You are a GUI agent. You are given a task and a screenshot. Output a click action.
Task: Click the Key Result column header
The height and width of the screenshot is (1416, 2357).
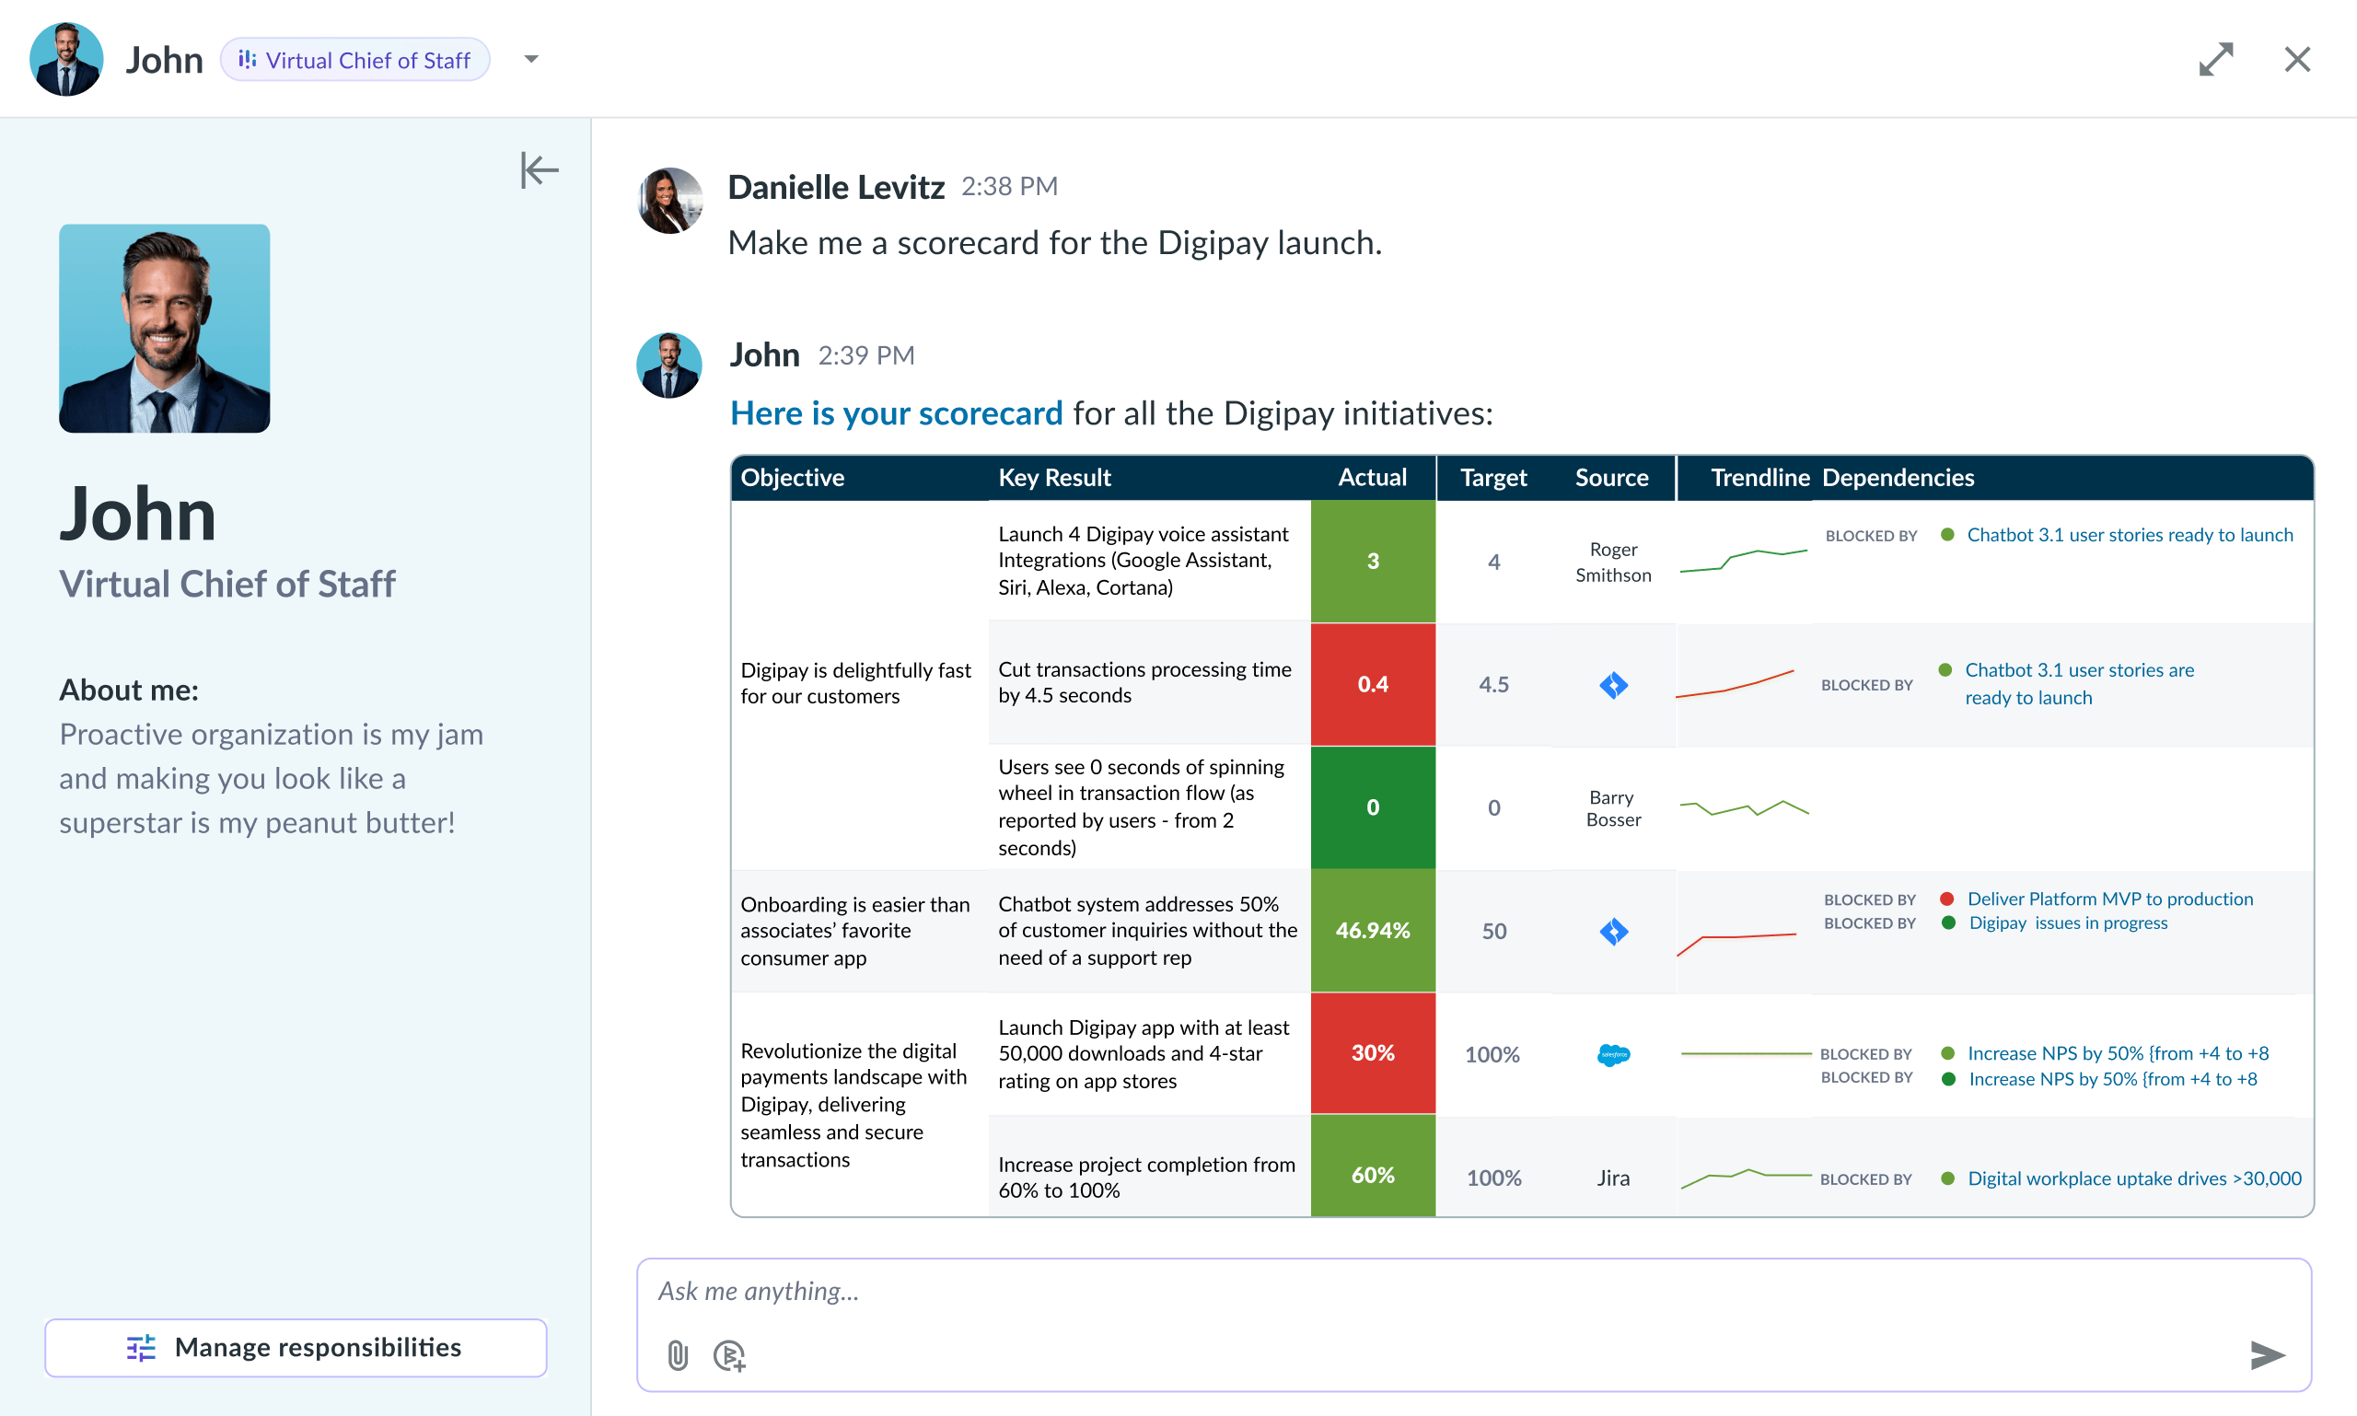pyautogui.click(x=1054, y=477)
